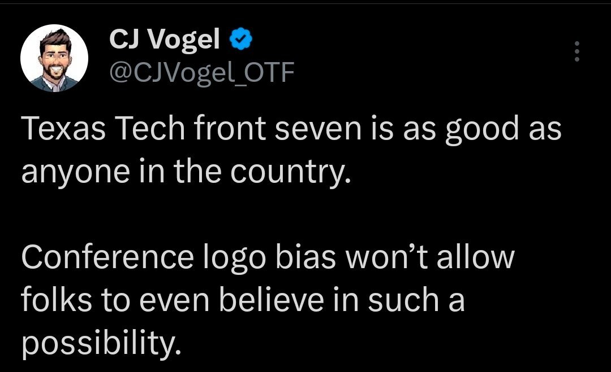The height and width of the screenshot is (372, 611).
Task: Click the CJ Vogel display name
Action: (x=164, y=39)
